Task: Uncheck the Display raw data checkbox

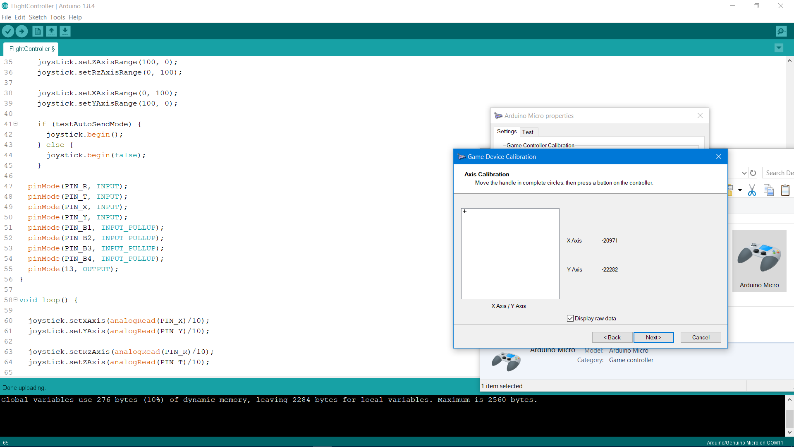Action: [571, 318]
